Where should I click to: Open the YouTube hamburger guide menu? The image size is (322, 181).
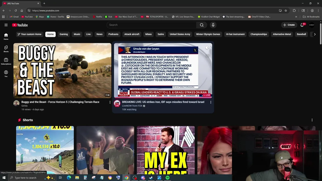click(x=6, y=25)
